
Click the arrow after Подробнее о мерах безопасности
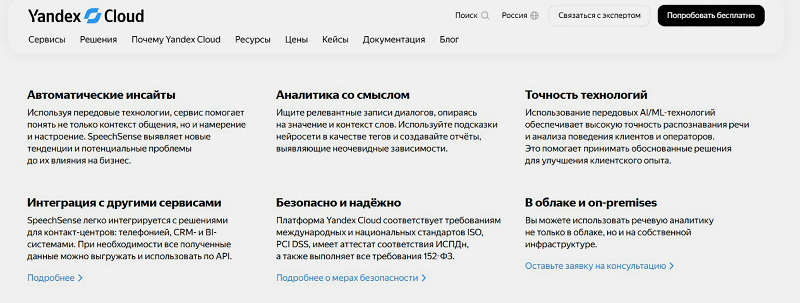pos(424,278)
